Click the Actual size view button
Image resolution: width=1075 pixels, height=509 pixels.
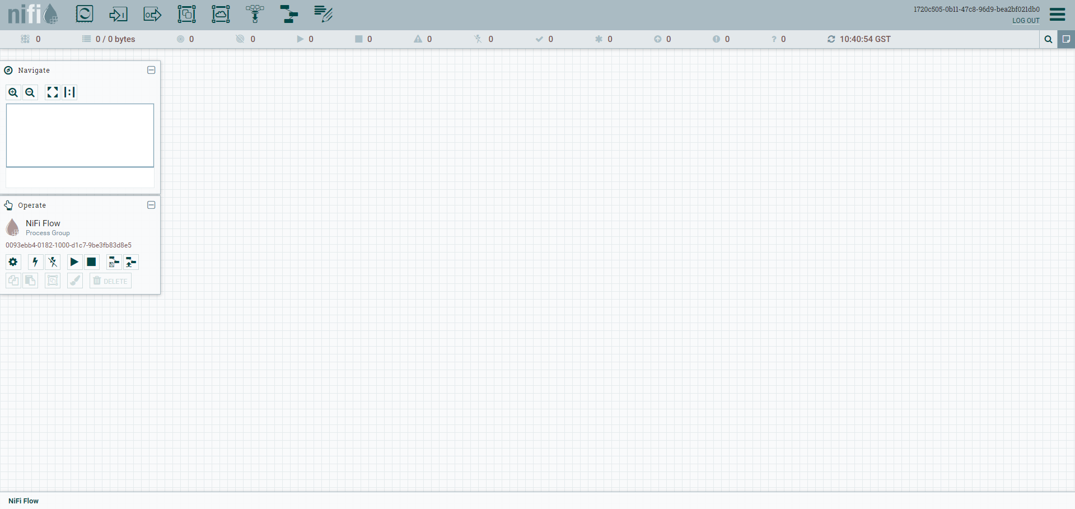69,92
